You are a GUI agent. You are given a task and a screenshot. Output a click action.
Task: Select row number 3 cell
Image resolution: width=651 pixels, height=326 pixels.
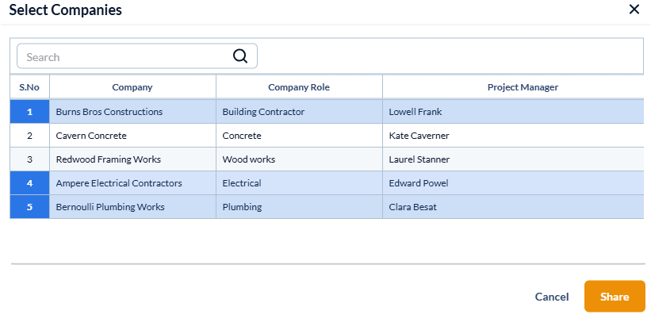29,159
